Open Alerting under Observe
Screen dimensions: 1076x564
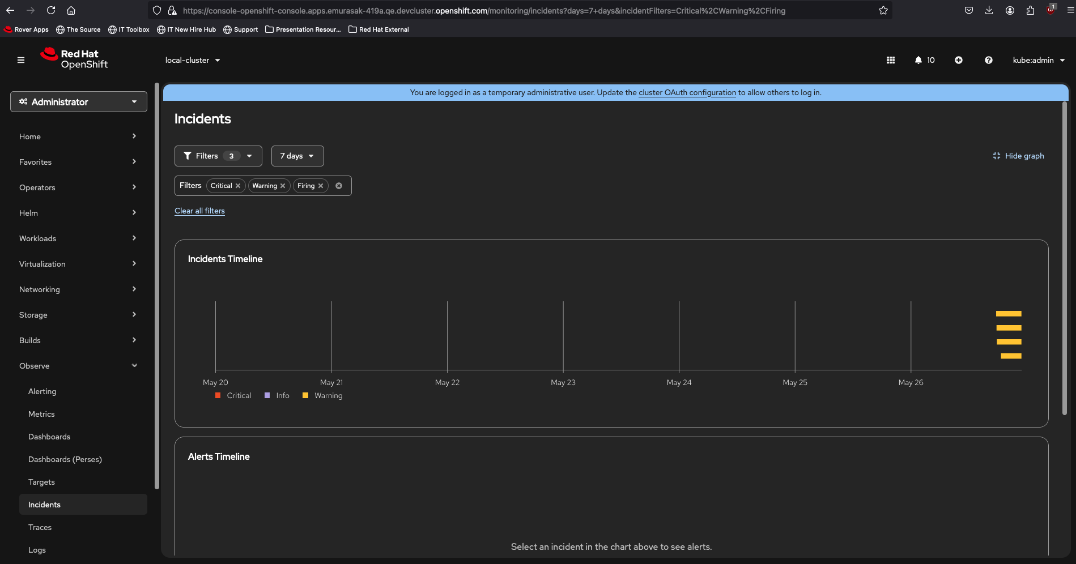(x=42, y=391)
